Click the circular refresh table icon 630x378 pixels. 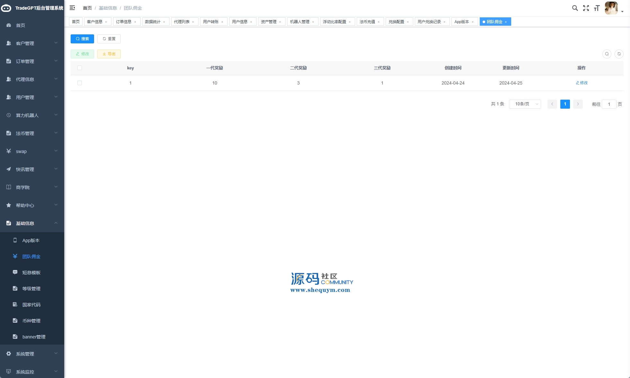tap(619, 54)
